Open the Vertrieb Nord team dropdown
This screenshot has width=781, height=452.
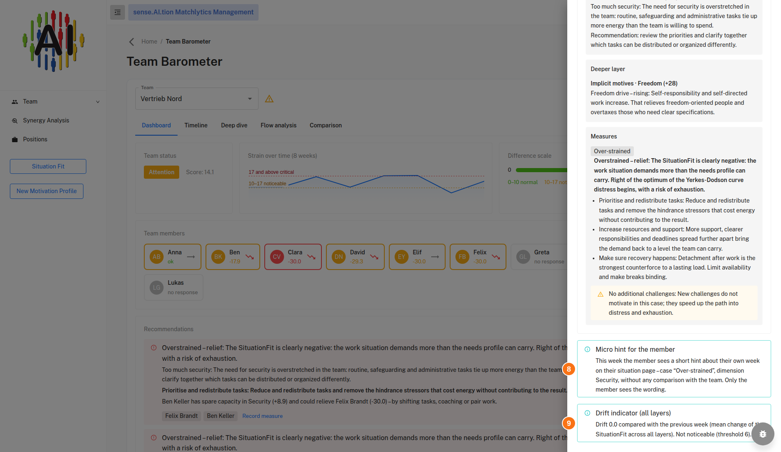click(197, 99)
